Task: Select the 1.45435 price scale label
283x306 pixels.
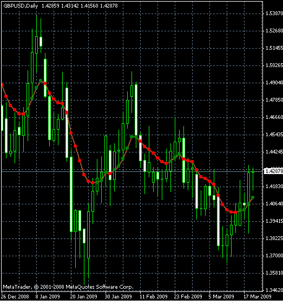Action: (x=274, y=135)
